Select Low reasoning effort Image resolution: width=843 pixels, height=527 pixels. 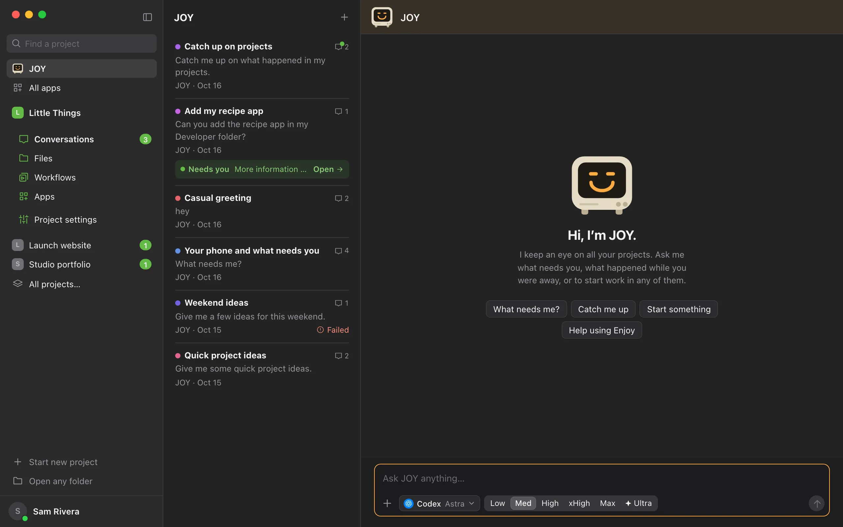pyautogui.click(x=497, y=503)
